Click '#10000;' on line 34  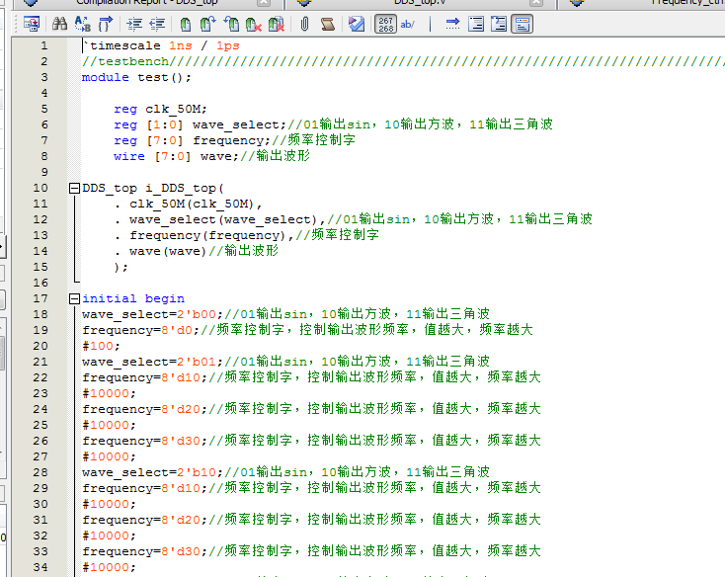pos(109,567)
